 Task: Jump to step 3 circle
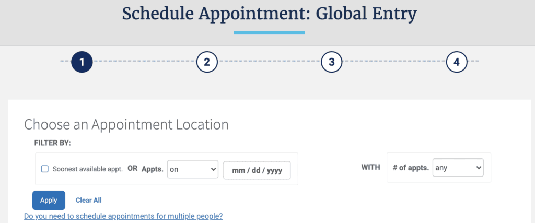click(331, 63)
